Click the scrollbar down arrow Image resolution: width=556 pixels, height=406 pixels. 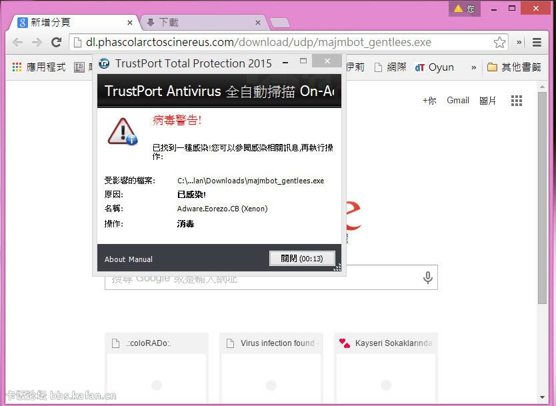(542, 397)
